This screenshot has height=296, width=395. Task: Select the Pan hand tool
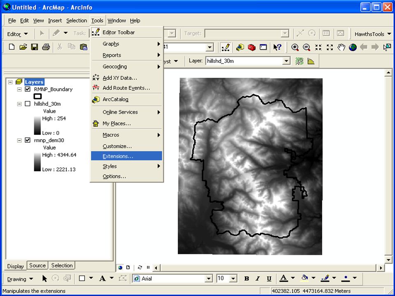[x=342, y=47]
